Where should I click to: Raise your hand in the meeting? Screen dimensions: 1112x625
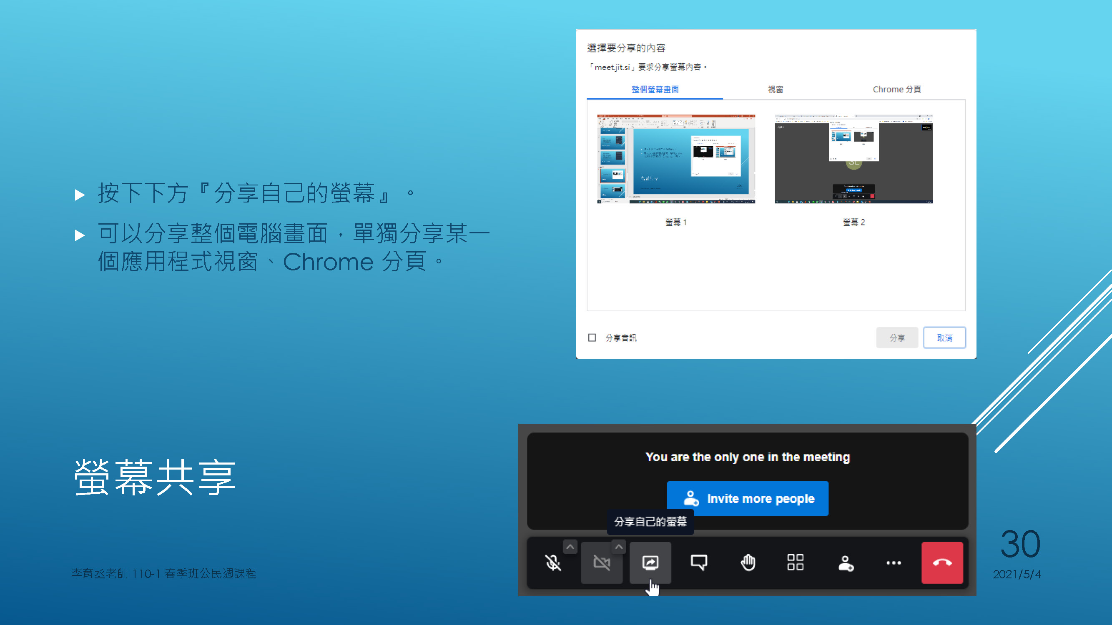pos(748,563)
